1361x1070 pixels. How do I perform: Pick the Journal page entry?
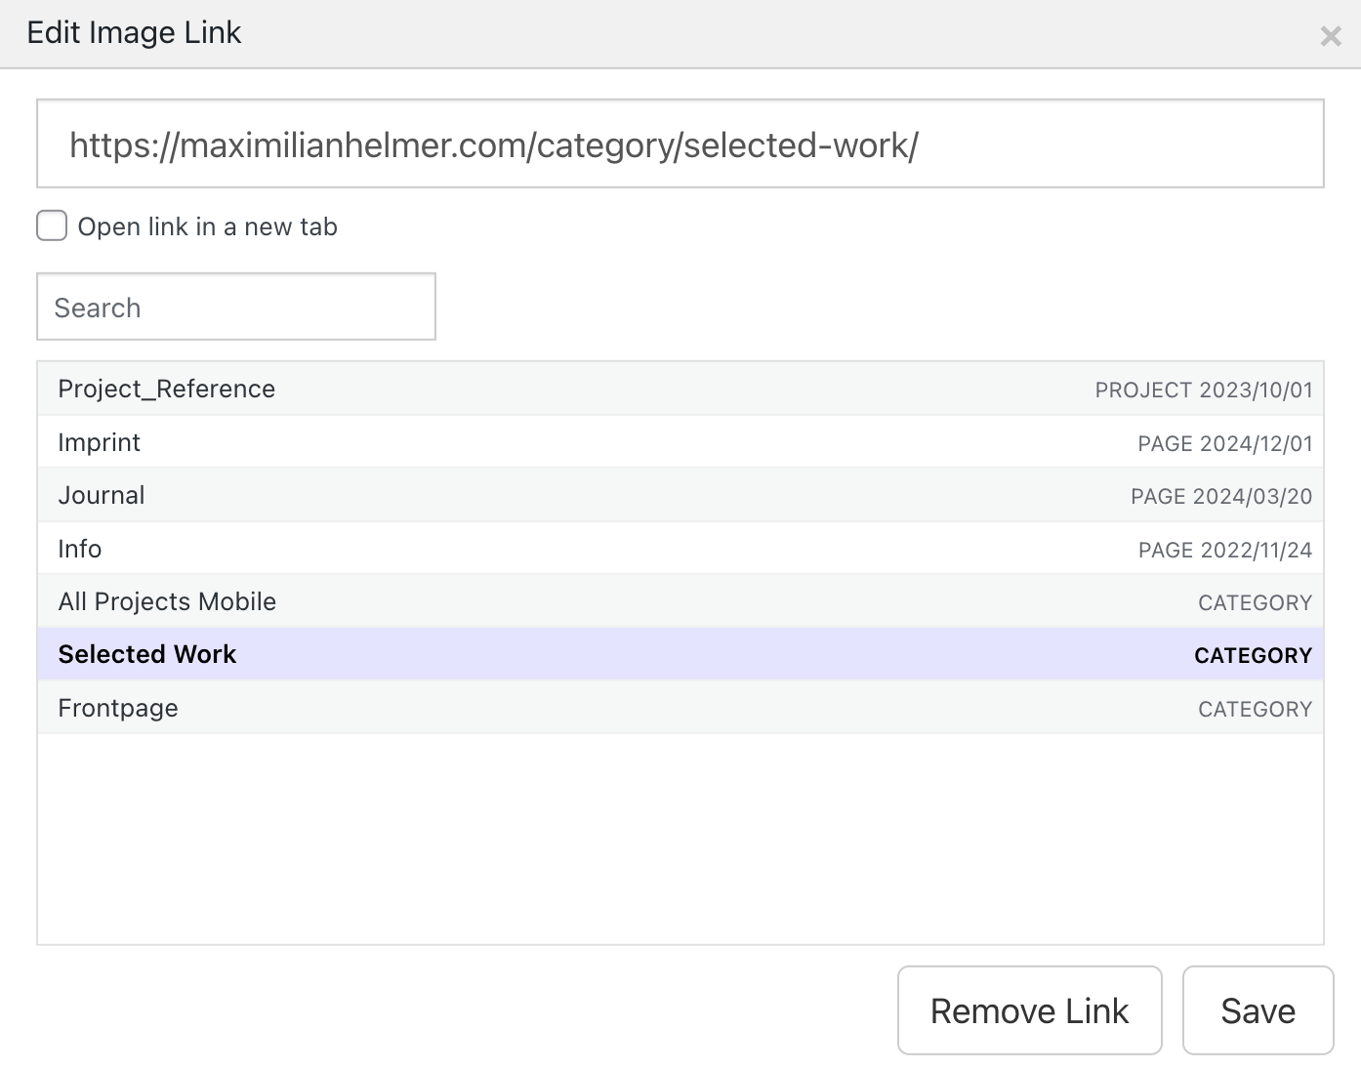click(x=102, y=495)
